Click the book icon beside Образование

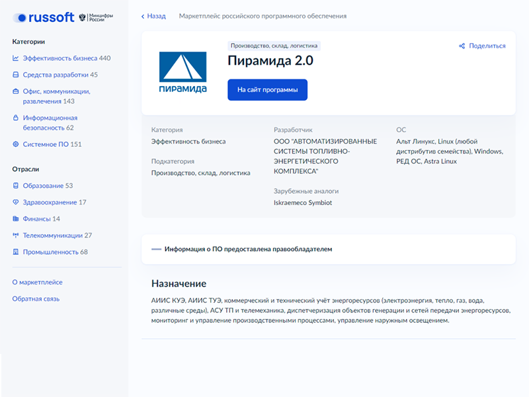click(15, 185)
